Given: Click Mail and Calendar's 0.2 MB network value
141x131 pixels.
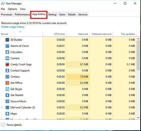Looking at the screenshot, I should (x=84, y=108).
